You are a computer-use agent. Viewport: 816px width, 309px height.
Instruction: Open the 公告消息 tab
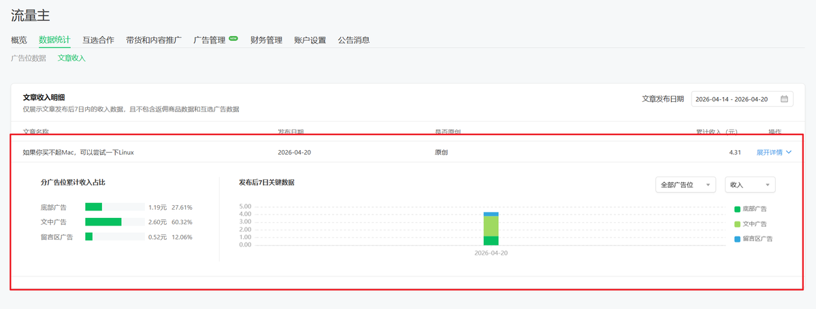pyautogui.click(x=353, y=40)
